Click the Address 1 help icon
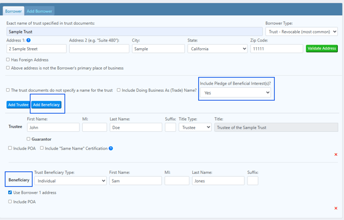Image resolution: width=344 pixels, height=220 pixels. point(29,41)
